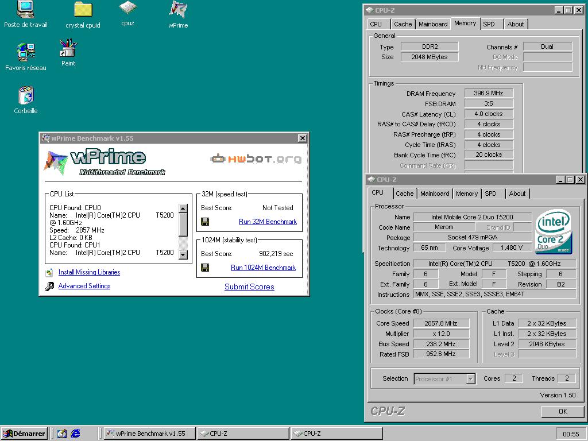Click Core Voltage value 1.480 V

512,247
